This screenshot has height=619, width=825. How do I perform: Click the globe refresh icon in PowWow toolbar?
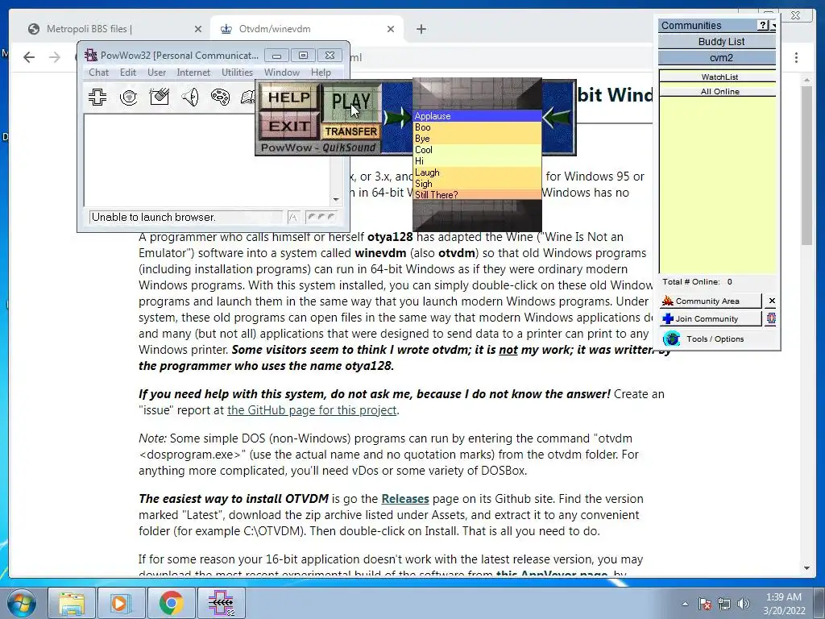[128, 97]
